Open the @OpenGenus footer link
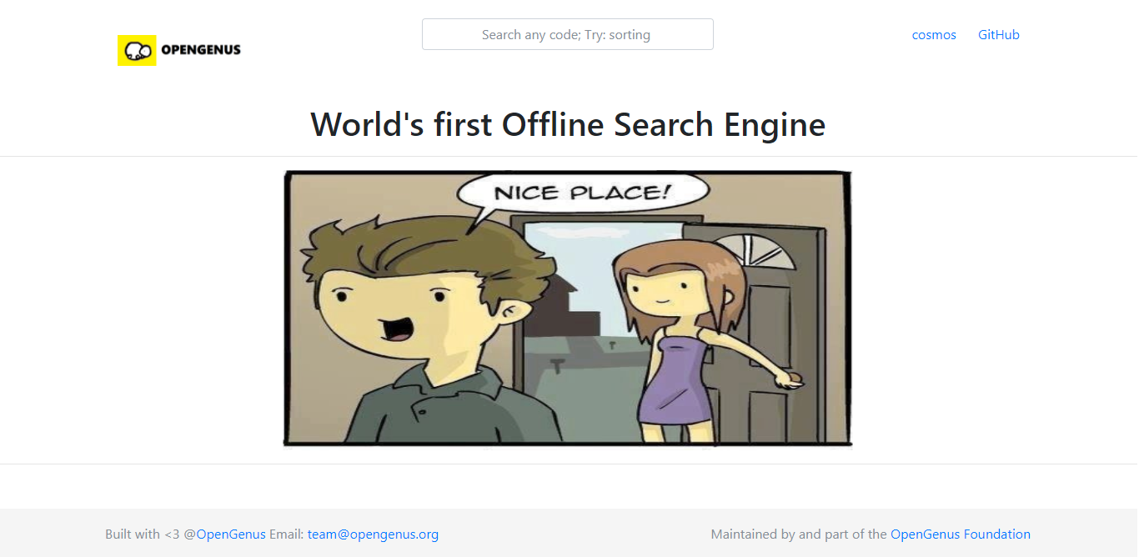The image size is (1139, 557). pyautogui.click(x=231, y=534)
